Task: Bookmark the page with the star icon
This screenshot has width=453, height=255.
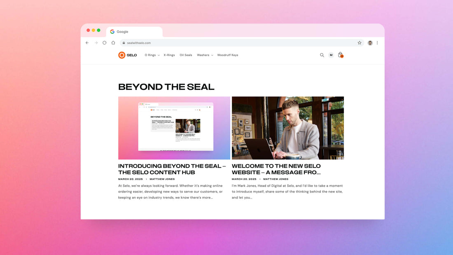Action: 360,43
